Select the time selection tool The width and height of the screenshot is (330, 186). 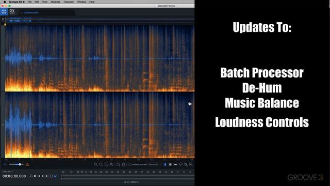(x=165, y=164)
